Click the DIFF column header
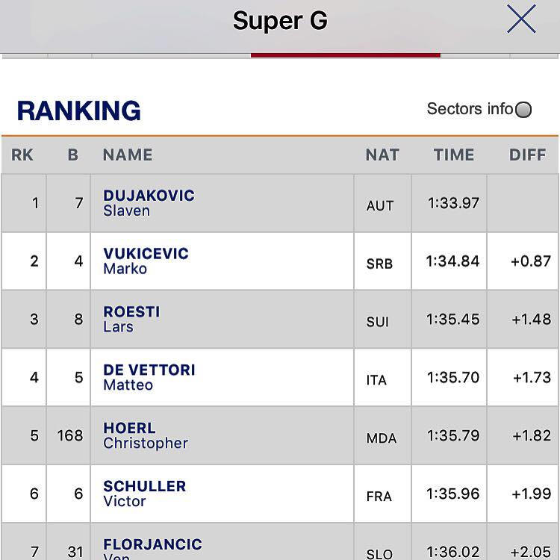 pyautogui.click(x=528, y=155)
